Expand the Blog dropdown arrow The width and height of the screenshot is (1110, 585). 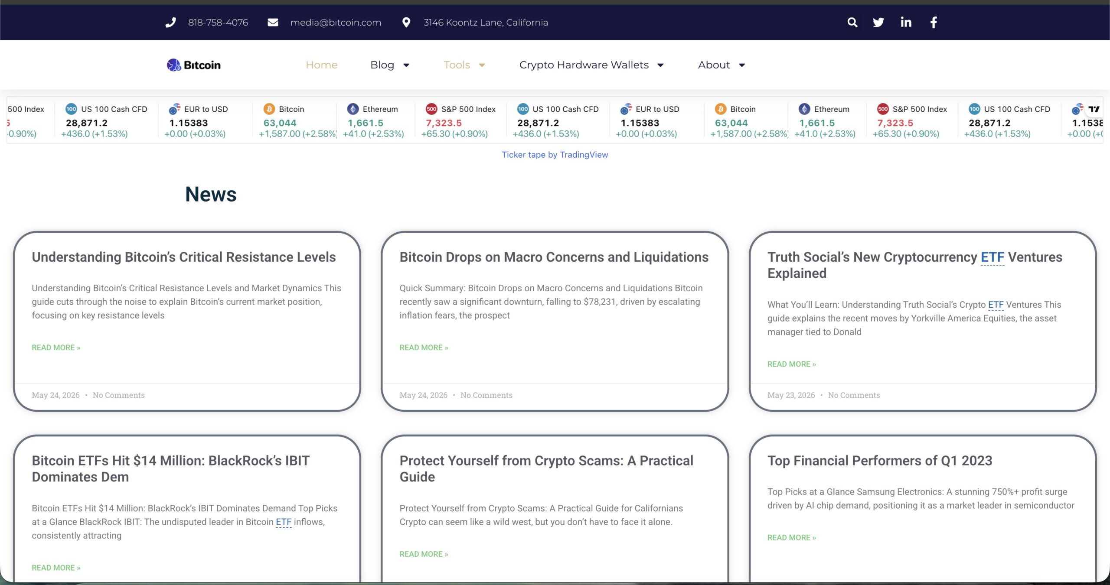[x=406, y=65]
